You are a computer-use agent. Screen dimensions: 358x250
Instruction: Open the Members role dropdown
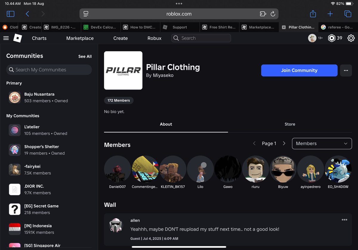click(x=322, y=143)
